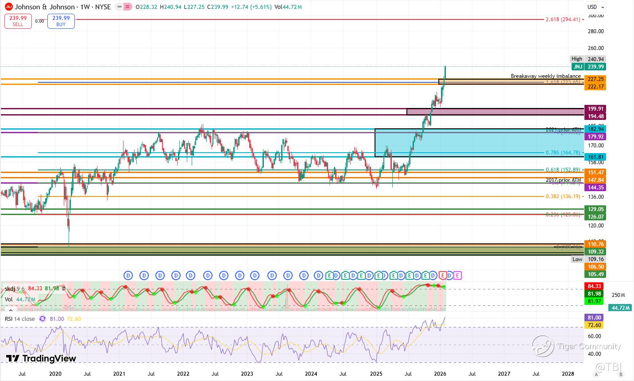
Task: Select the red earnings E event marker
Action: point(443,276)
